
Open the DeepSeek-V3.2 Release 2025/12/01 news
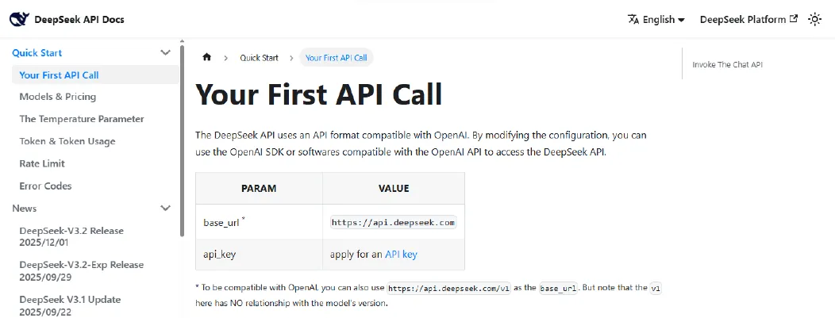pos(71,236)
